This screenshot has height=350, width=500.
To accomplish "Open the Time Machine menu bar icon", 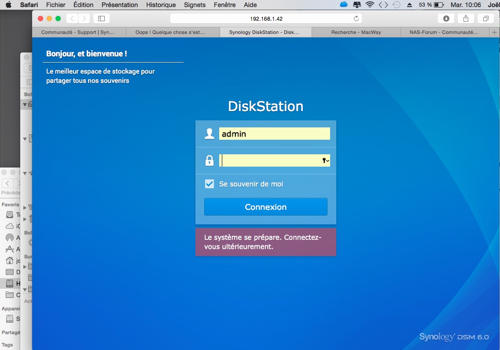I will [397, 5].
